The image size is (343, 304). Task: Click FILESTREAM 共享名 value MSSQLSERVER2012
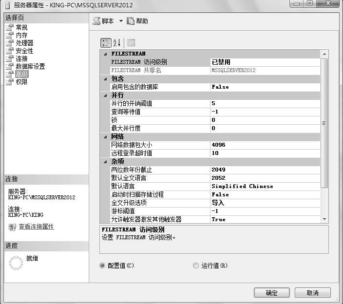(x=265, y=71)
